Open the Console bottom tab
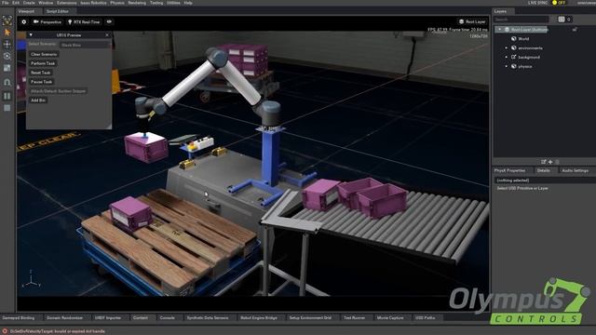Viewport: 596px width, 335px height. [168, 318]
